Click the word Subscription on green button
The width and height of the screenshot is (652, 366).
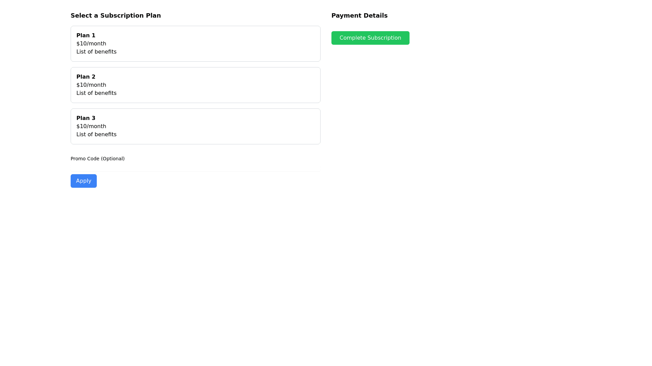click(384, 38)
